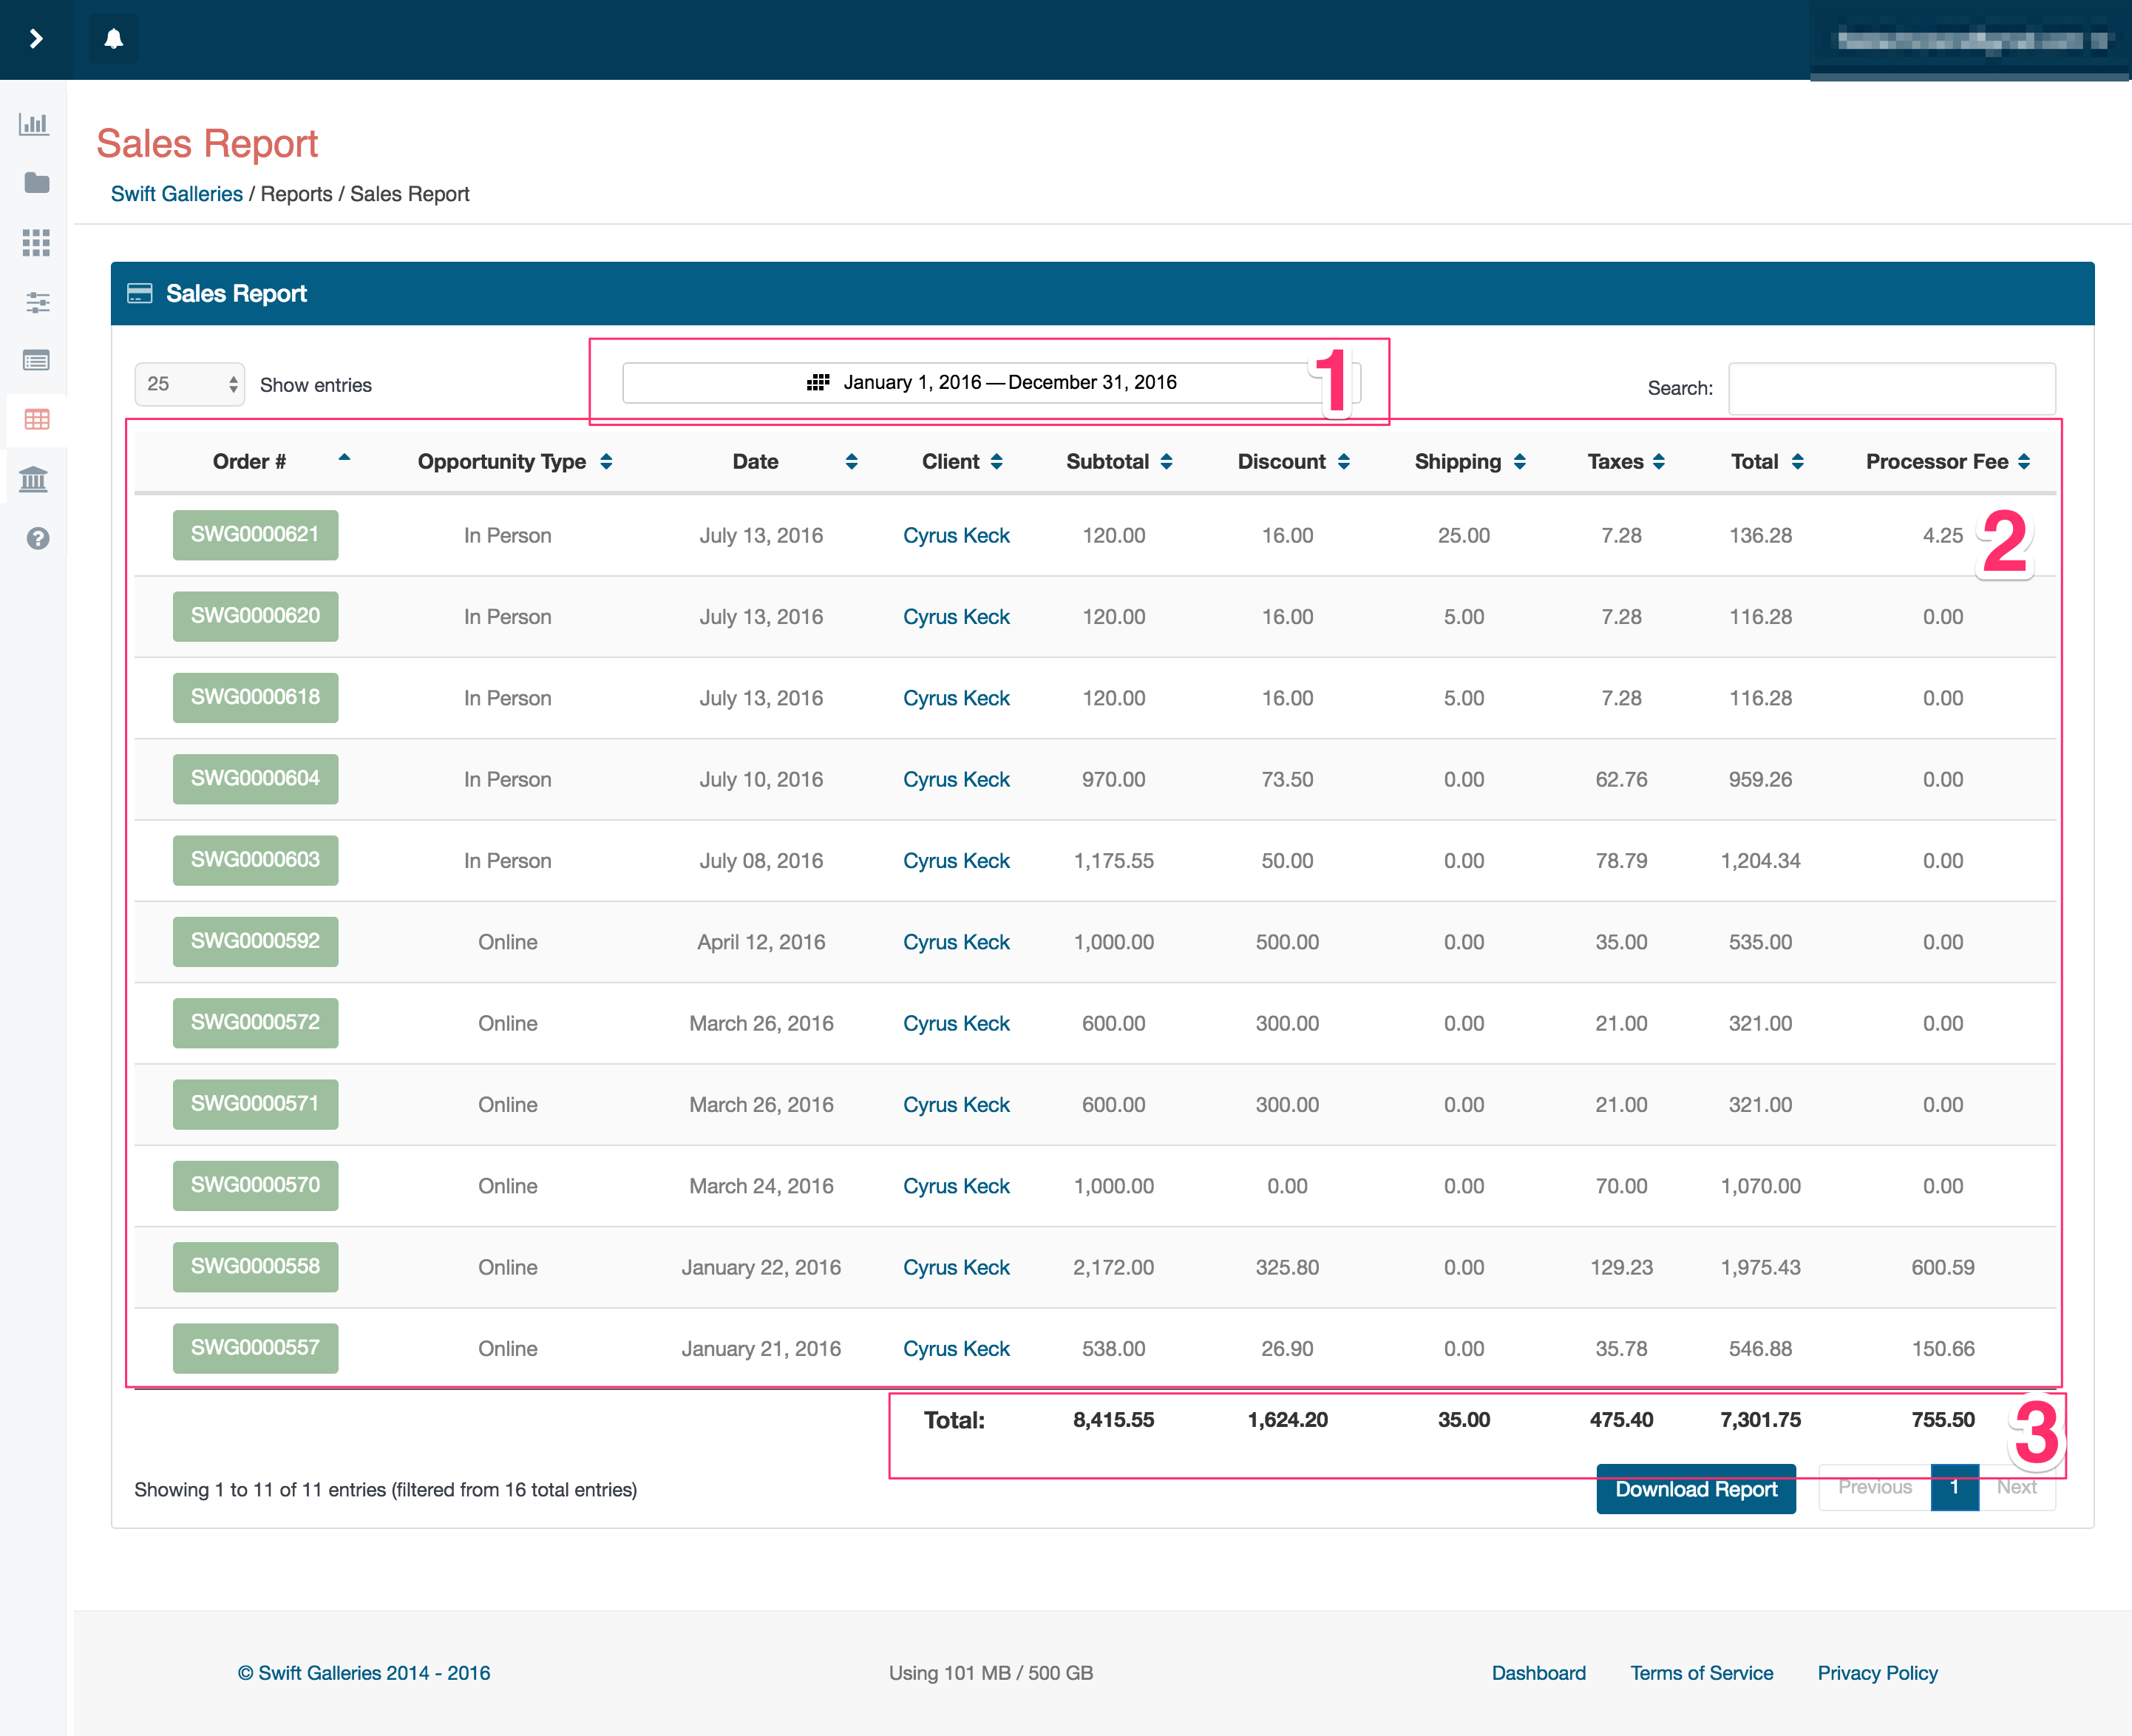Image resolution: width=2132 pixels, height=1736 pixels.
Task: Click Cyrus Keck link in SWG0000557 row
Action: (956, 1348)
